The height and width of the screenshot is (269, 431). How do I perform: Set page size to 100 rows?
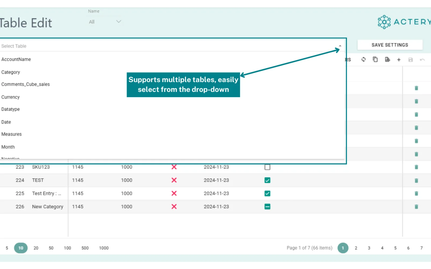coord(67,248)
